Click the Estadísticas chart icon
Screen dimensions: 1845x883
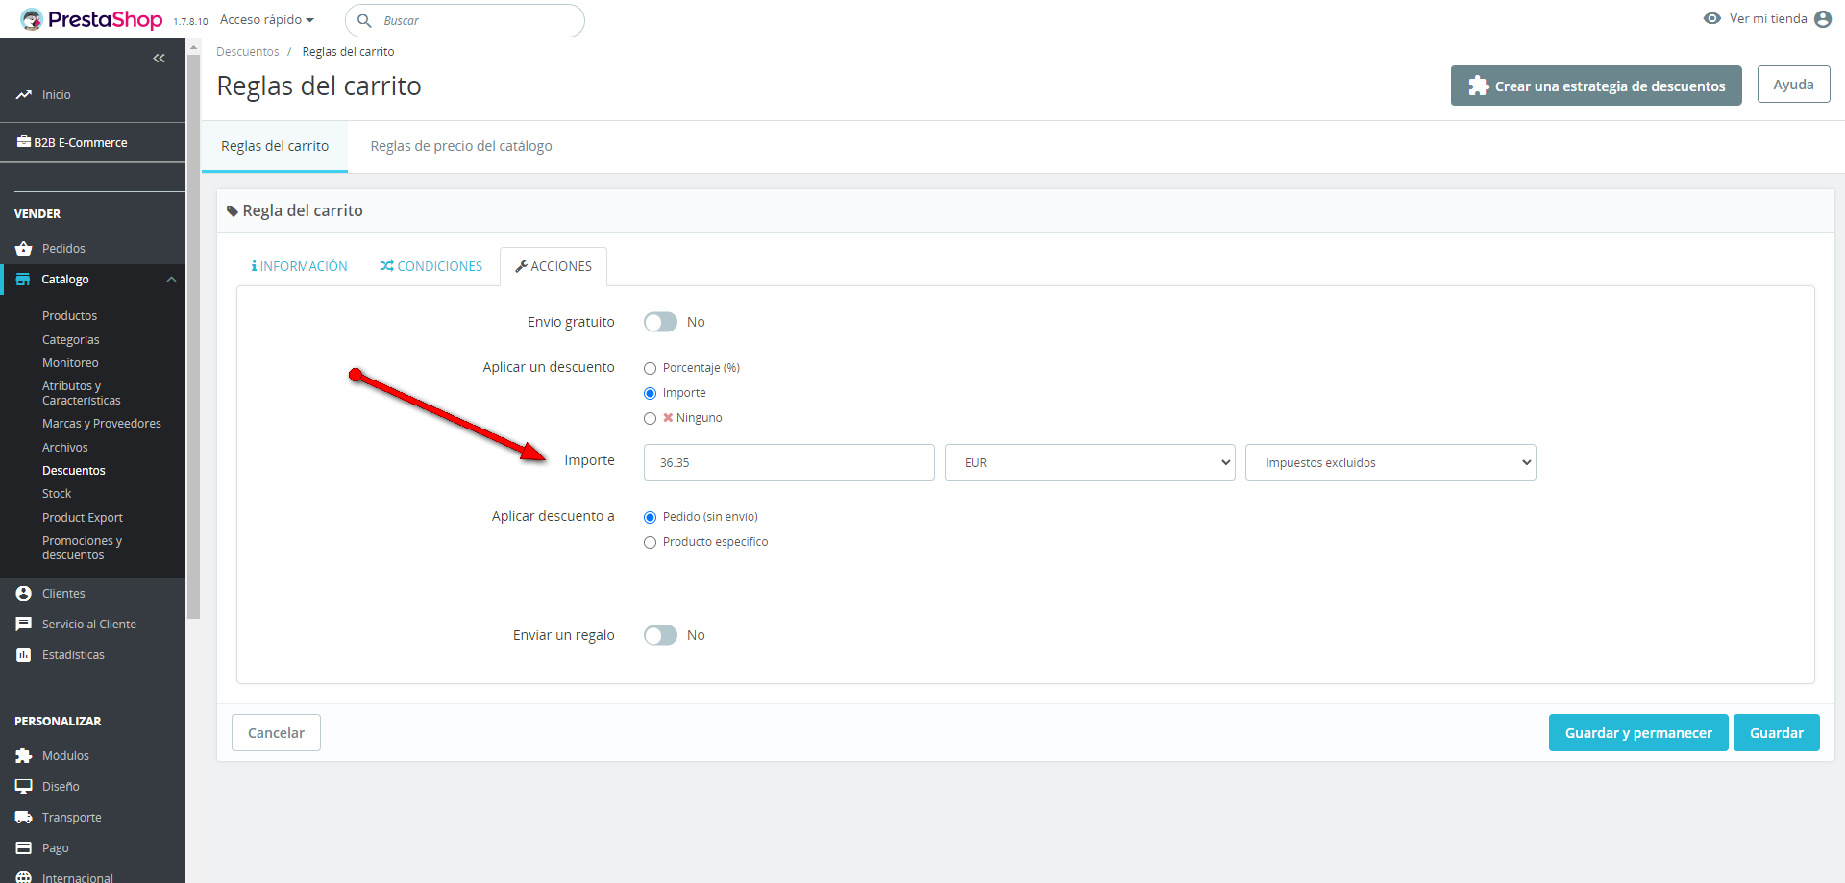tap(24, 655)
